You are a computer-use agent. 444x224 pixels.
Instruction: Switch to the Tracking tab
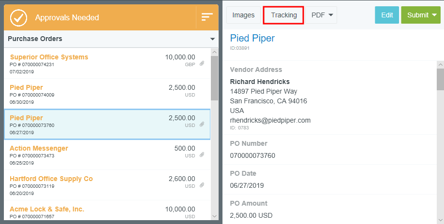click(x=284, y=15)
